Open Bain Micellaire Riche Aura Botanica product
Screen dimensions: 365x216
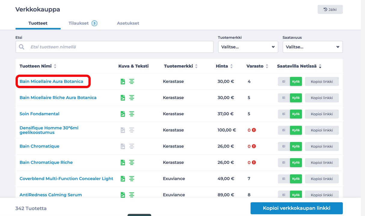(58, 98)
